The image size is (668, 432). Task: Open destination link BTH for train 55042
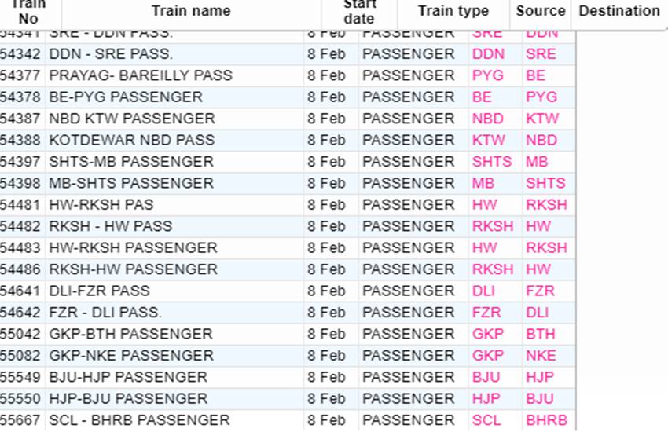coord(540,334)
